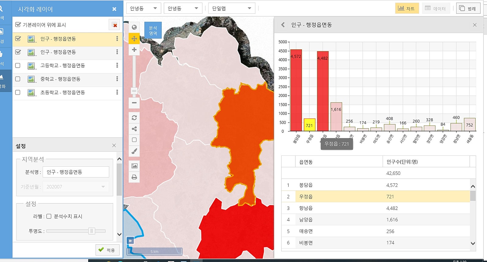Click the layer icon of 중학교 - 행정읍면동
The width and height of the screenshot is (487, 262).
point(31,79)
